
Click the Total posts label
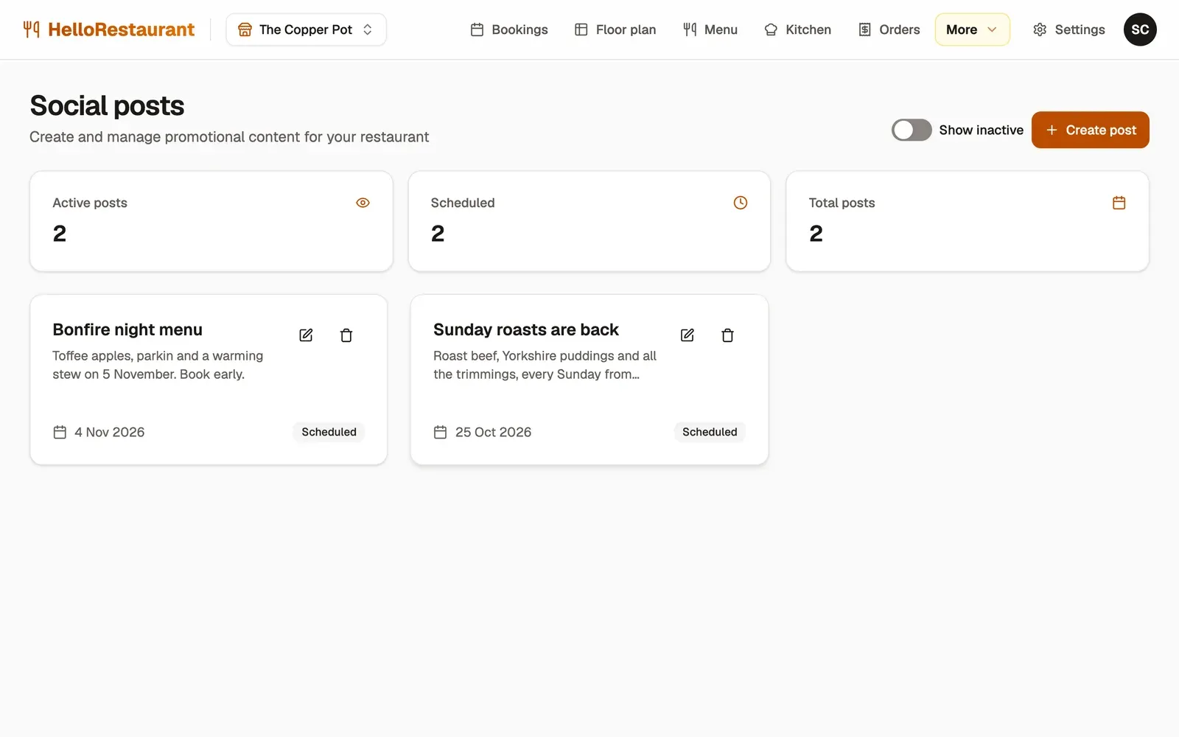842,203
